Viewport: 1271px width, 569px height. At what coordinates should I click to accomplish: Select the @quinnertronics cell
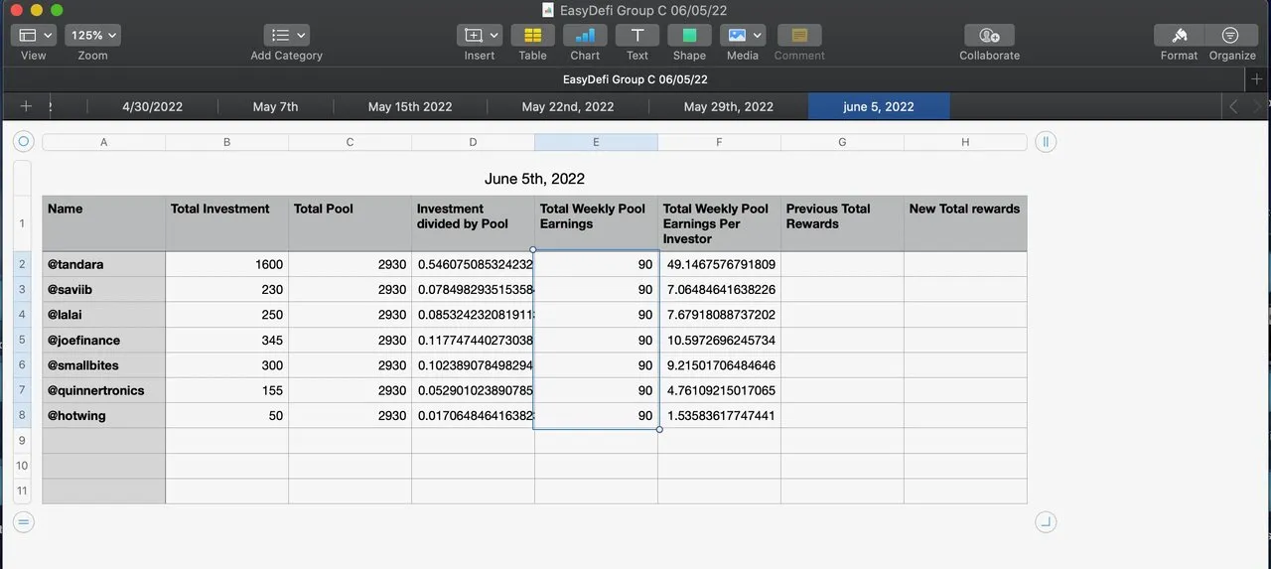click(x=104, y=390)
